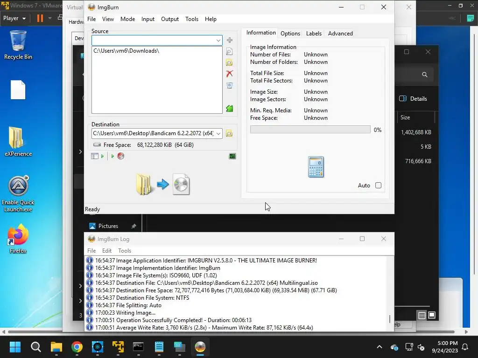The height and width of the screenshot is (358, 478).
Task: Click the green play arrow beside red disc
Action: [112, 156]
